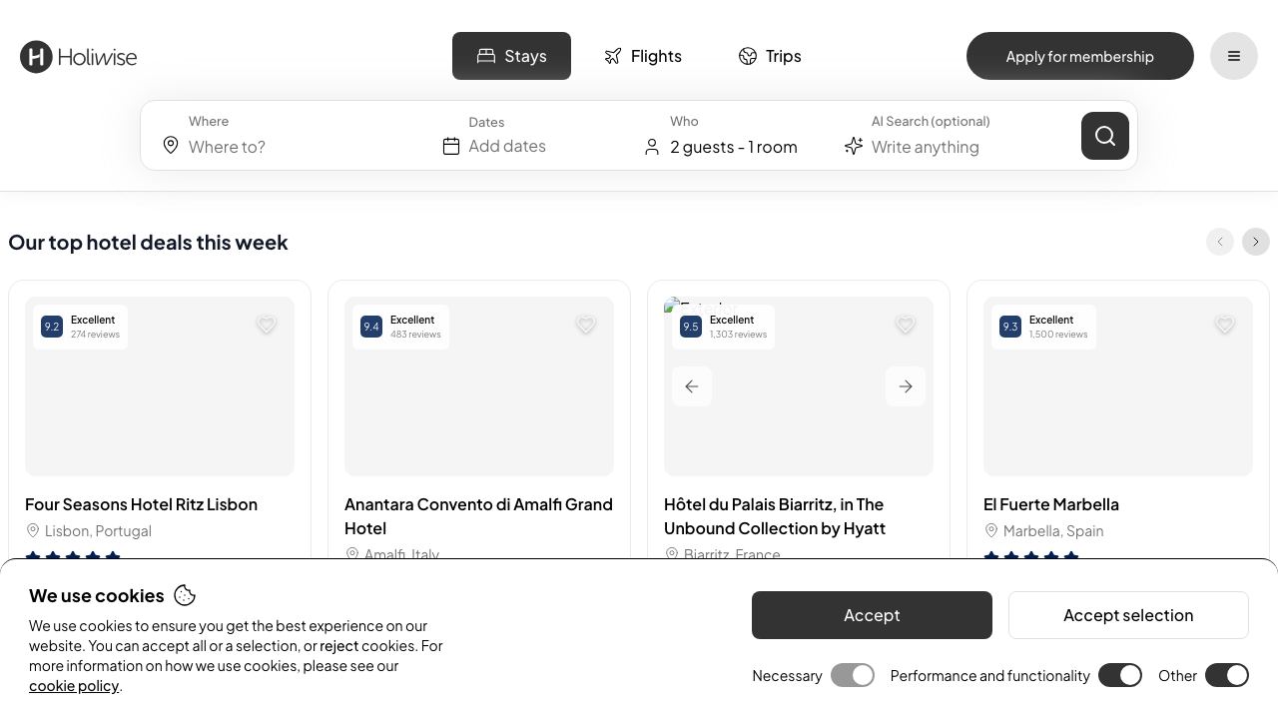Favorite Hôtel du Palais Biarritz heart
The image size is (1278, 719).
tap(906, 325)
